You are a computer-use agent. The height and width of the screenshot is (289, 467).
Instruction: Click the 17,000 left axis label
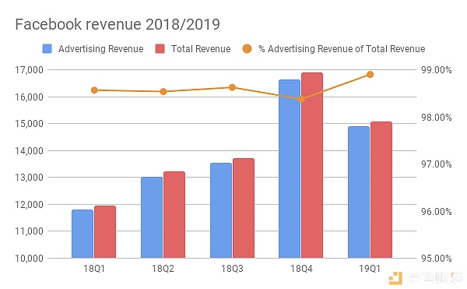[x=30, y=70]
